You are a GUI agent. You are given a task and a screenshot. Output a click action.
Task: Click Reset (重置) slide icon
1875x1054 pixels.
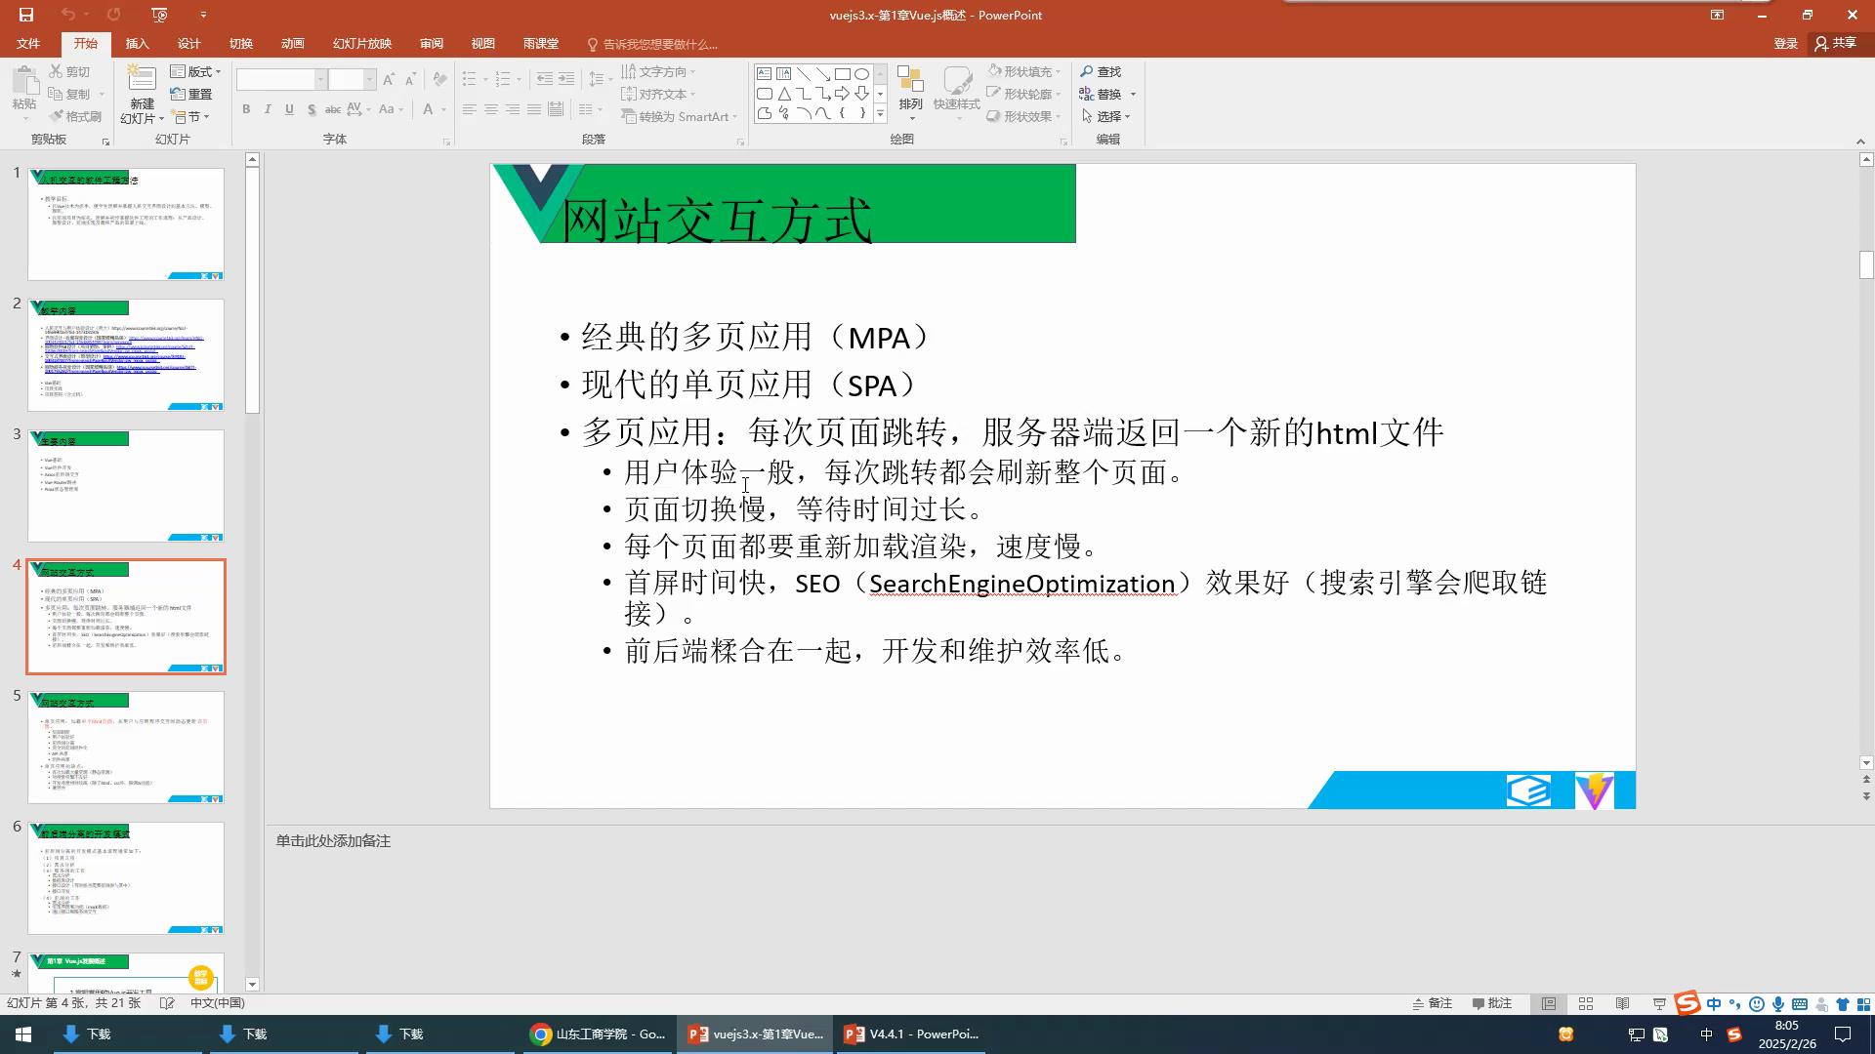click(191, 94)
